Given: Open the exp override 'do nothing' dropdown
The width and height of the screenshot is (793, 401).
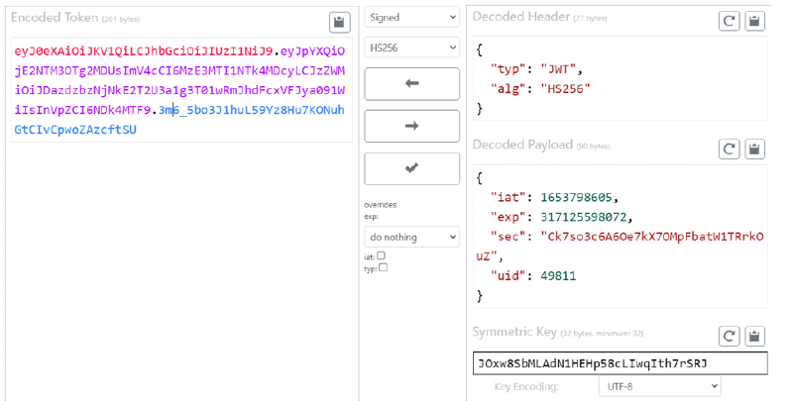Looking at the screenshot, I should click(411, 237).
